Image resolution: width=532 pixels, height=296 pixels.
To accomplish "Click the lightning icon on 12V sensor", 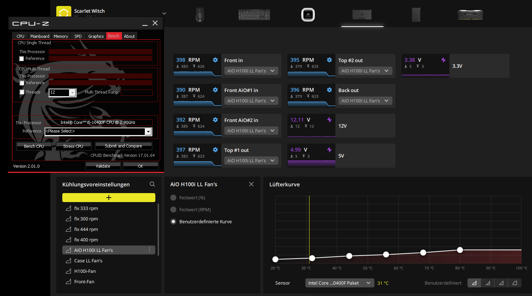I will [329, 120].
